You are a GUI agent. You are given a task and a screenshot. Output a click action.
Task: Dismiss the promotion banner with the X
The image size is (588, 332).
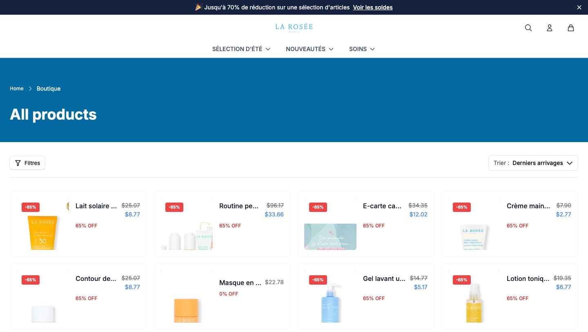pyautogui.click(x=579, y=7)
